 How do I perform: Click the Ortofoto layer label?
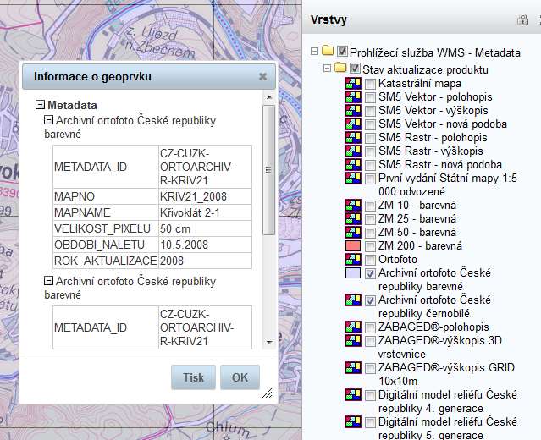397,259
